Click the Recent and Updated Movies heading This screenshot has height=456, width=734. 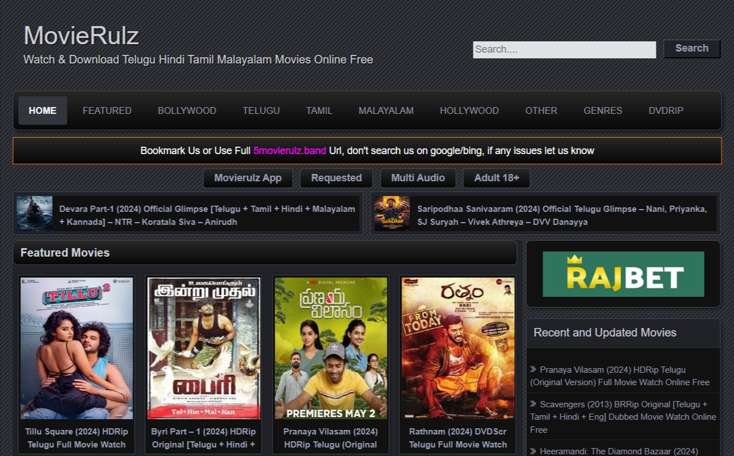[x=605, y=333]
